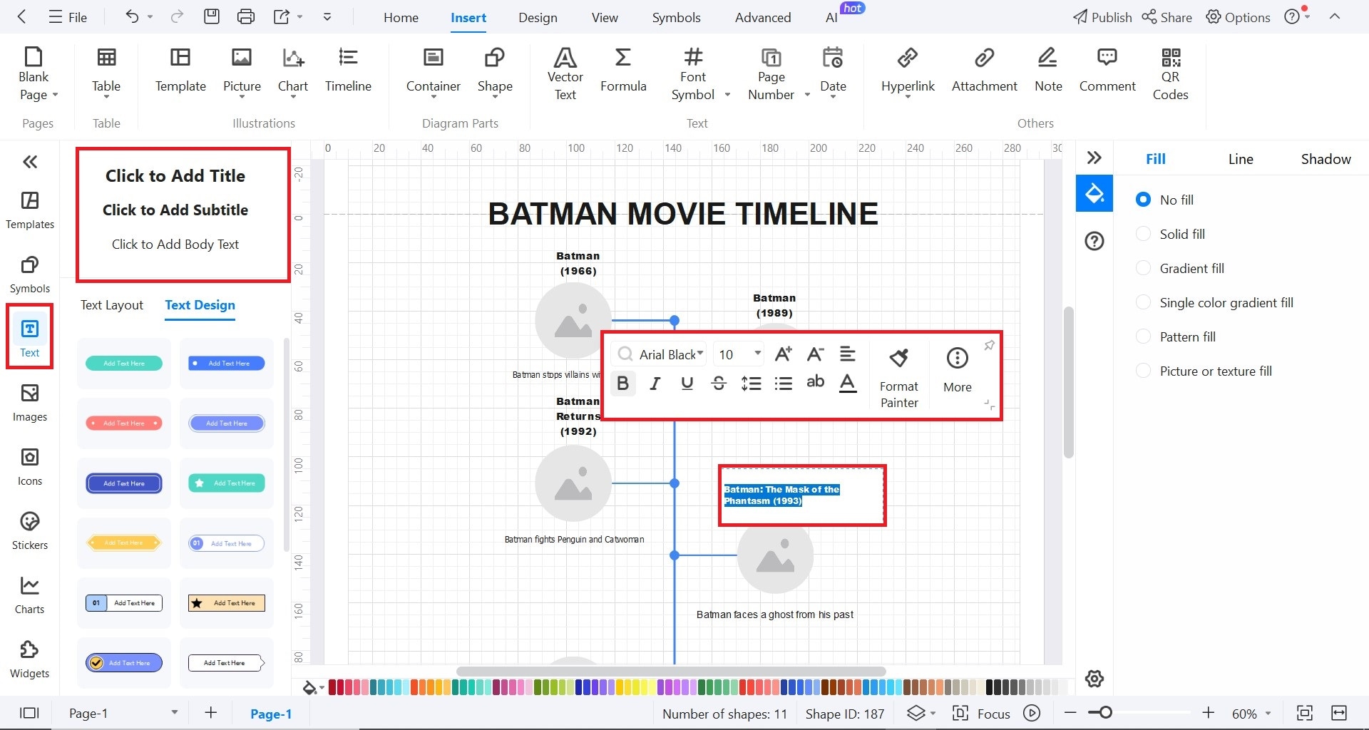Decrease font size with A- icon

pyautogui.click(x=815, y=354)
